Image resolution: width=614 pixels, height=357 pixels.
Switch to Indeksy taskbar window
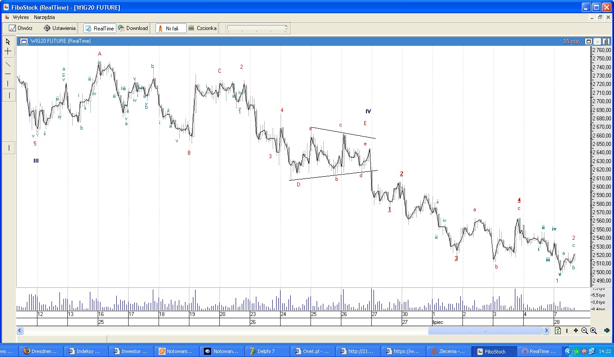click(x=85, y=351)
